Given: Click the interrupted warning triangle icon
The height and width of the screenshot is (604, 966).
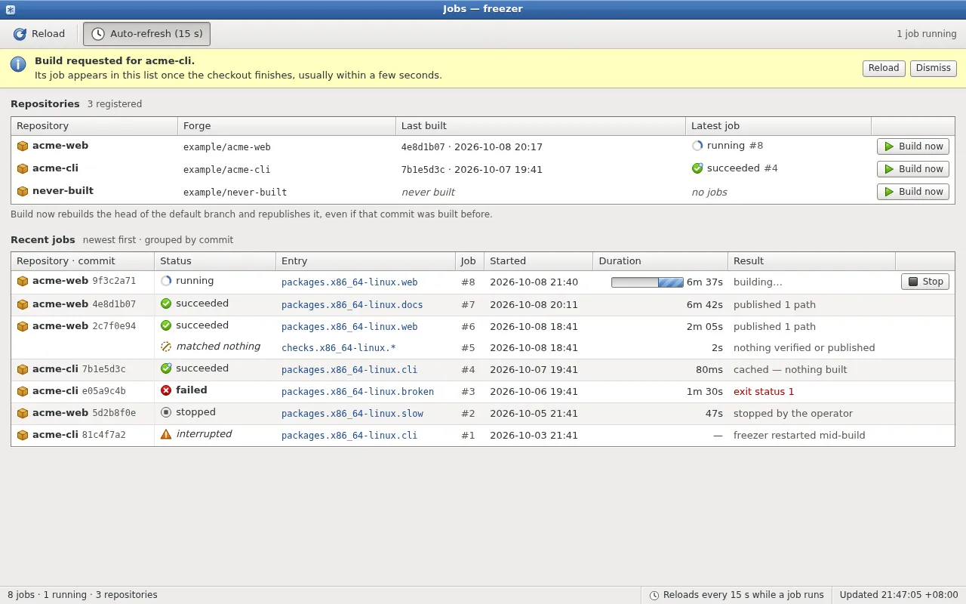Looking at the screenshot, I should coord(166,434).
